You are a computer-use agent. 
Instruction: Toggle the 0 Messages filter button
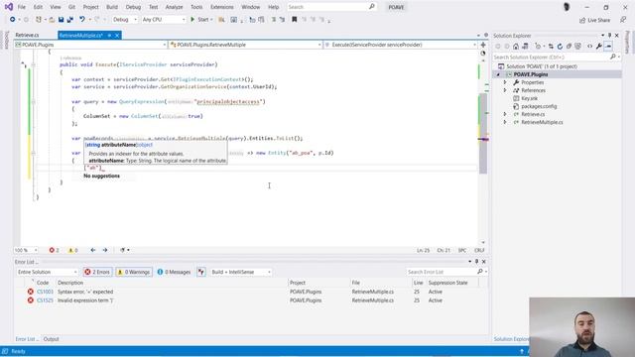coord(174,272)
